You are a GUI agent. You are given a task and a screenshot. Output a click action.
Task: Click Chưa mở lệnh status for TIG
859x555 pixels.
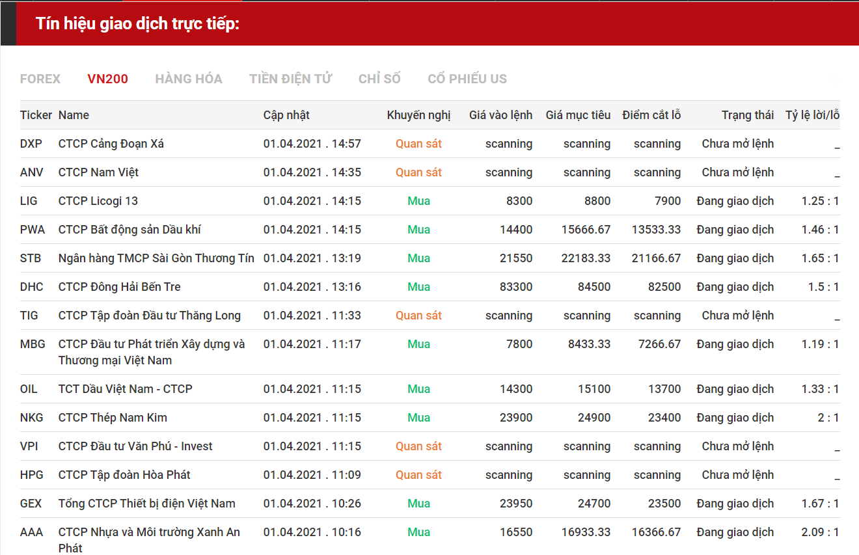[738, 316]
